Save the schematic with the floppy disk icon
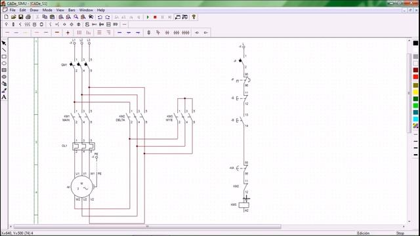This screenshot has width=420, height=236. (x=20, y=17)
